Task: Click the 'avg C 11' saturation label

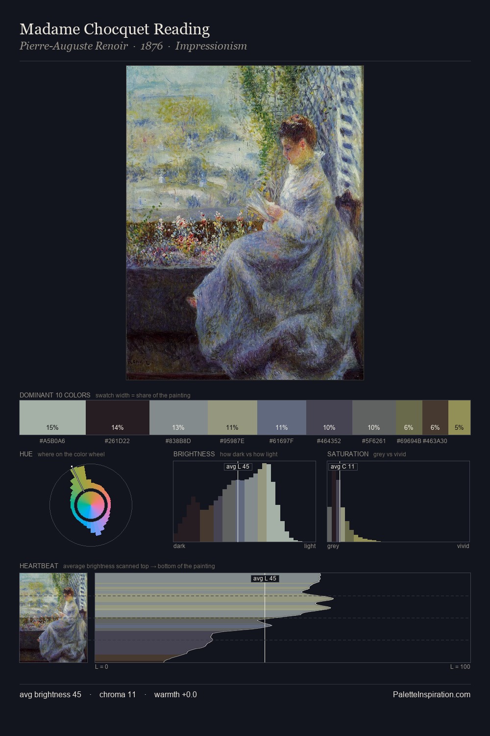Action: click(x=343, y=467)
